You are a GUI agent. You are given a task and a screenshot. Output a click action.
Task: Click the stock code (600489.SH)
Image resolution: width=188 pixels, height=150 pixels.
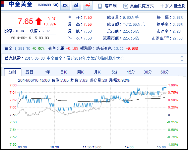[48, 5]
